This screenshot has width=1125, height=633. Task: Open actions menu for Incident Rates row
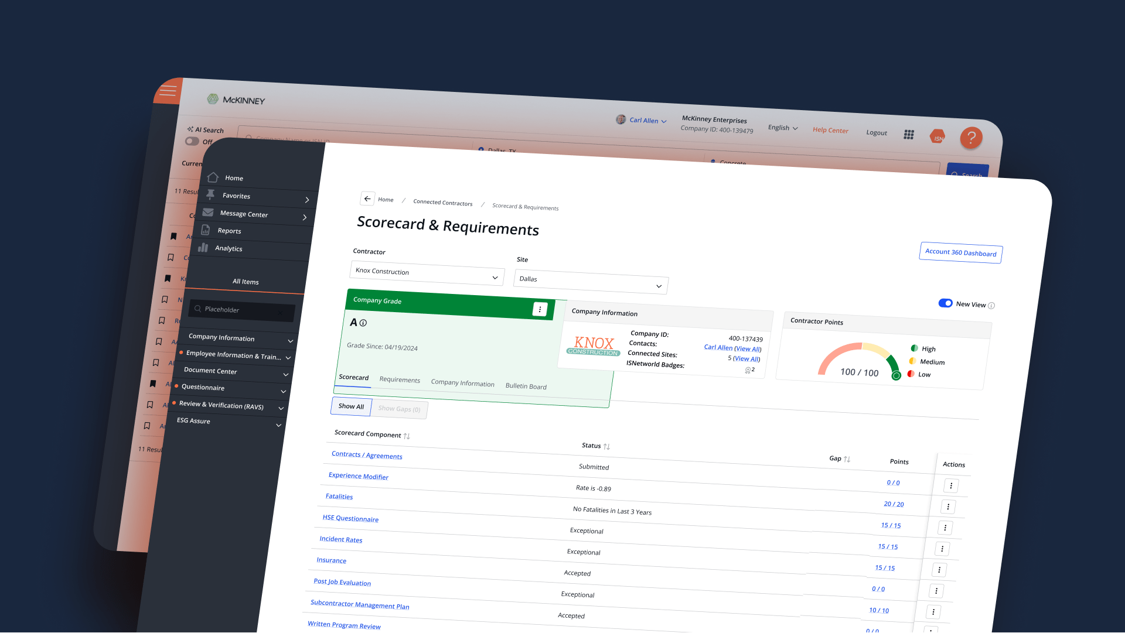click(x=939, y=570)
